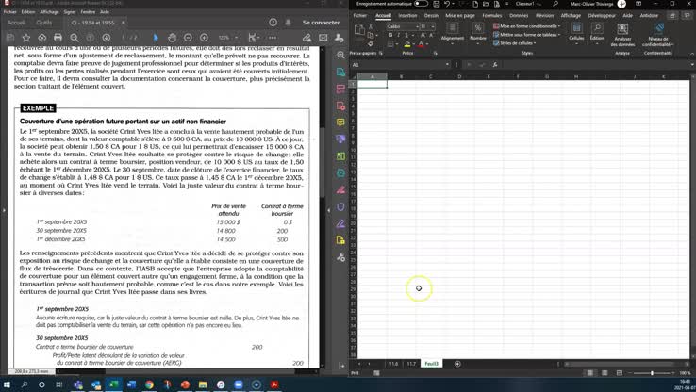The width and height of the screenshot is (696, 392).
Task: Toggle bold formatting in Excel ribbon
Action: point(389,36)
